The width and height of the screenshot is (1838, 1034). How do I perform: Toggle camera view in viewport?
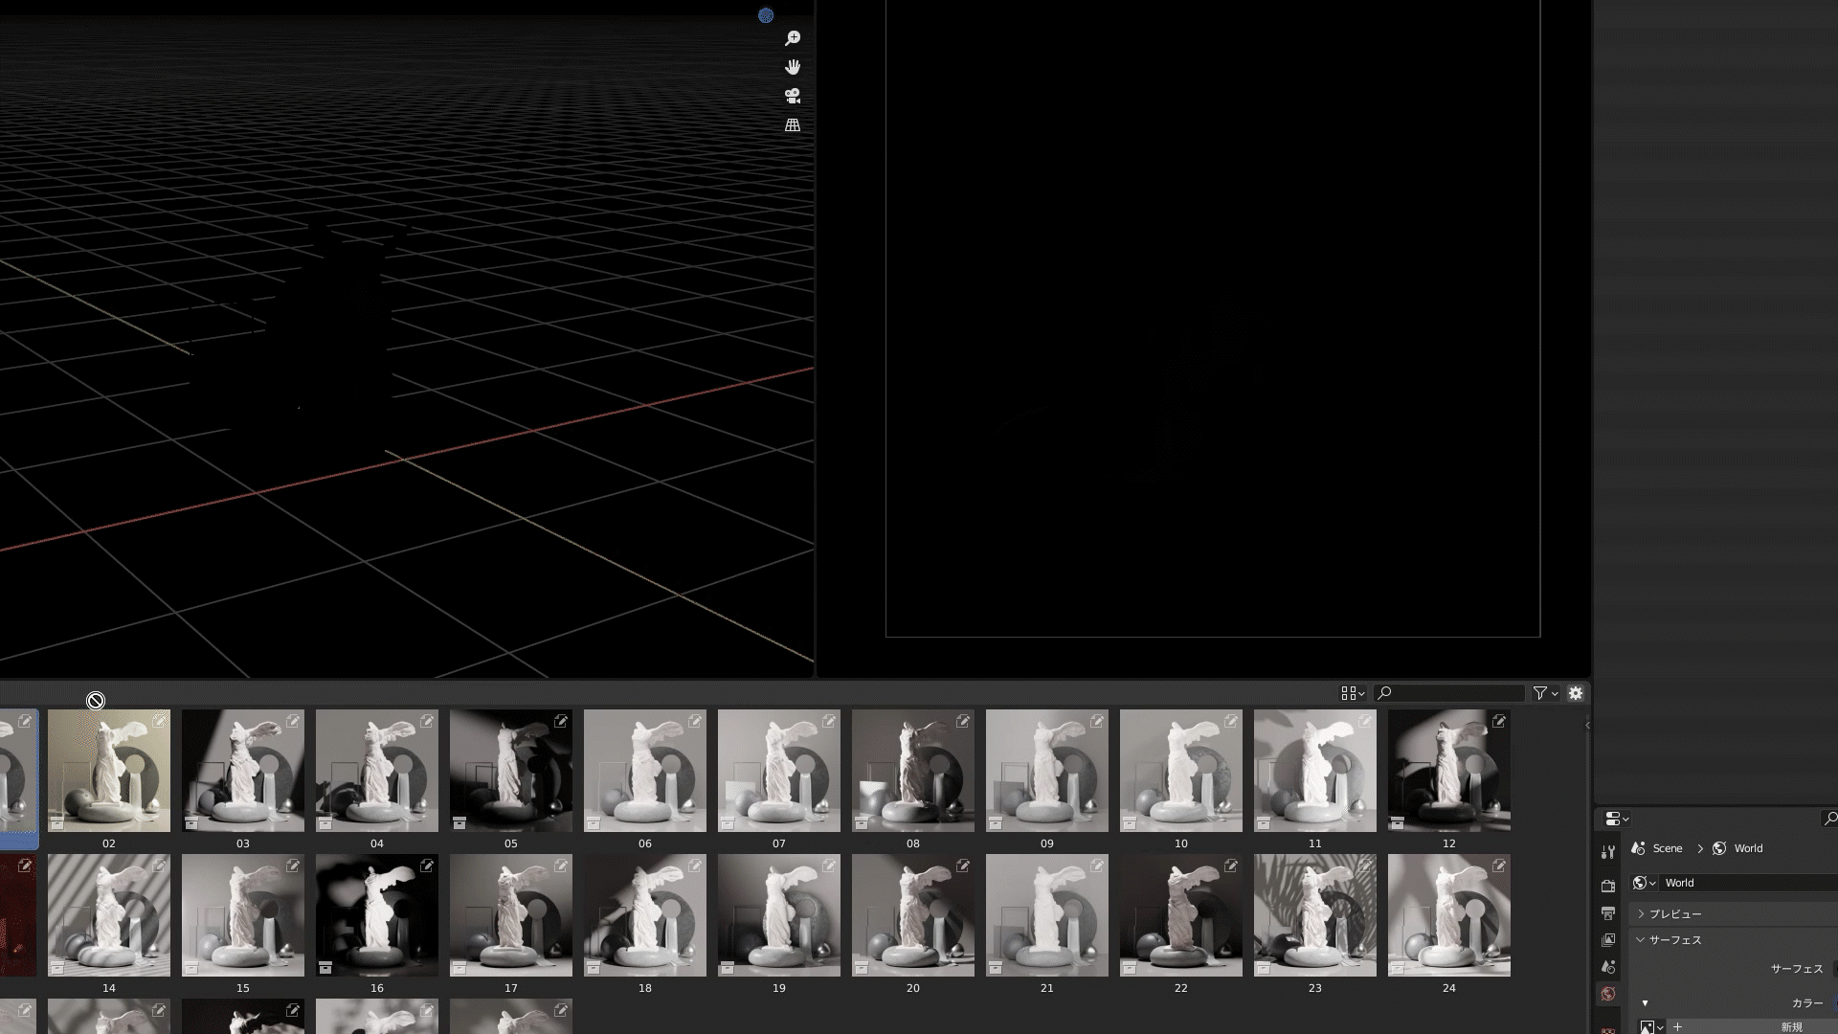point(793,96)
